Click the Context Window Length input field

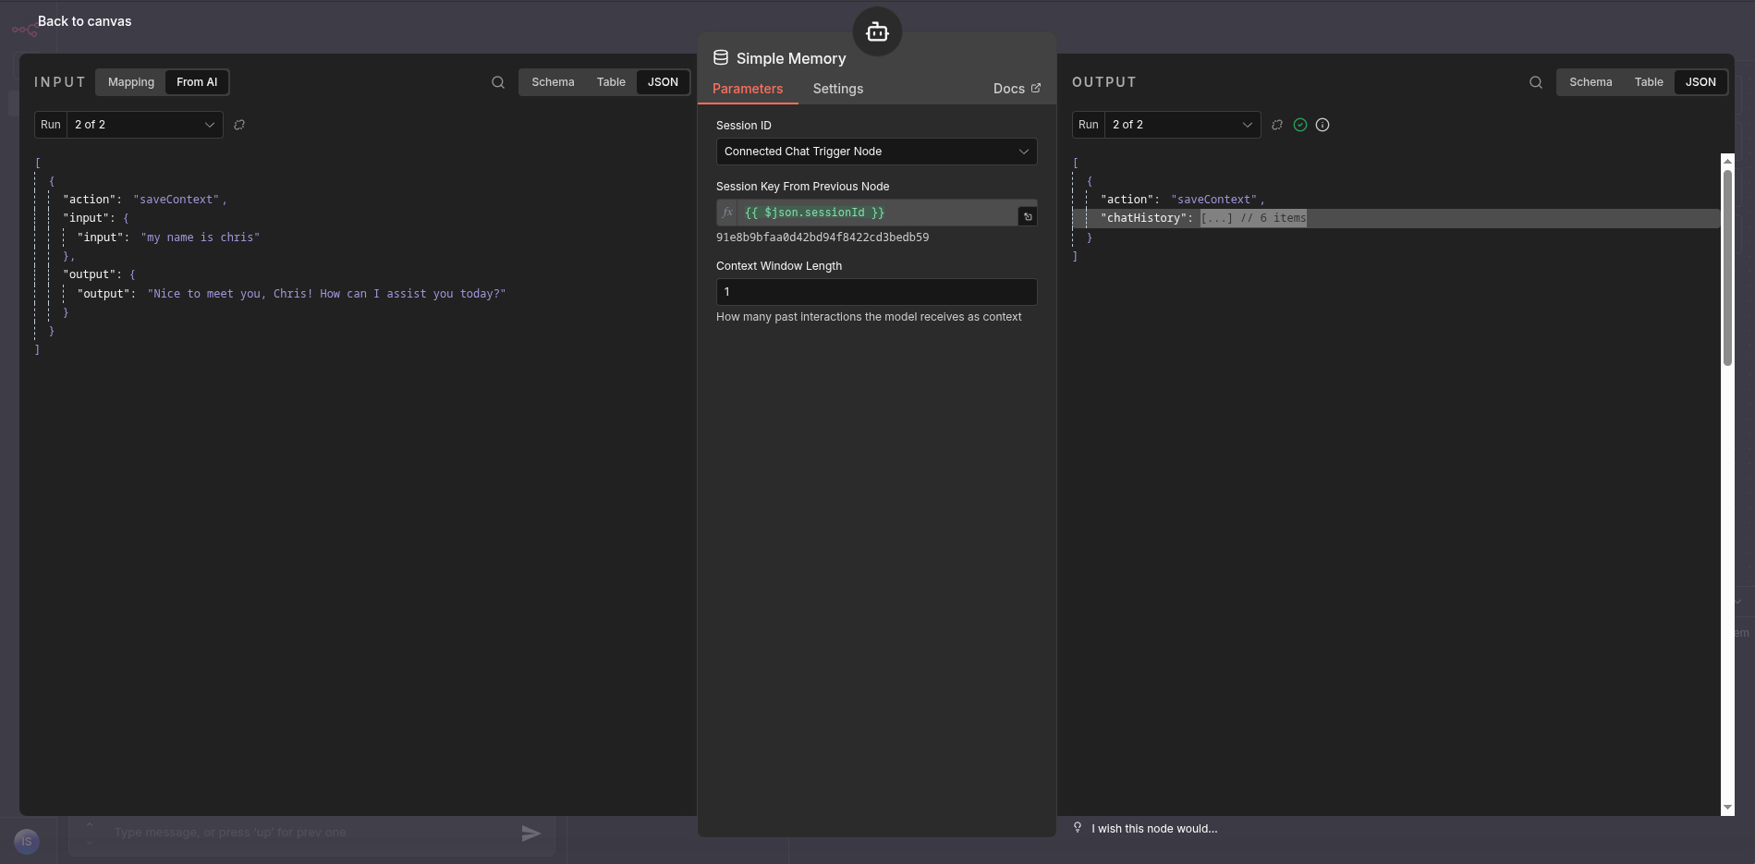point(876,292)
